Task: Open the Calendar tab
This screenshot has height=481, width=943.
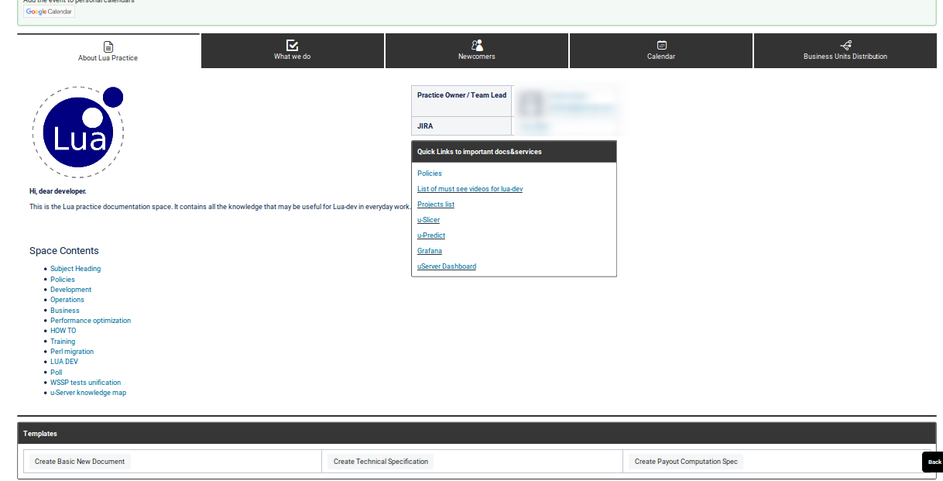Action: tap(661, 51)
